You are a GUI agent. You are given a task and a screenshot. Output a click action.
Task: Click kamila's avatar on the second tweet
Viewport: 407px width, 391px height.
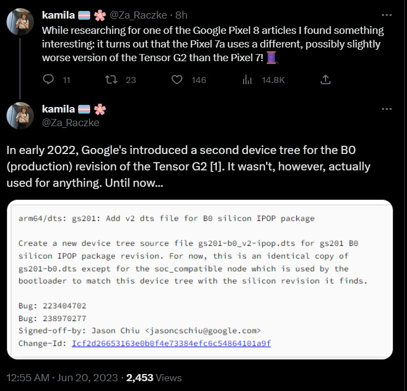[x=20, y=116]
